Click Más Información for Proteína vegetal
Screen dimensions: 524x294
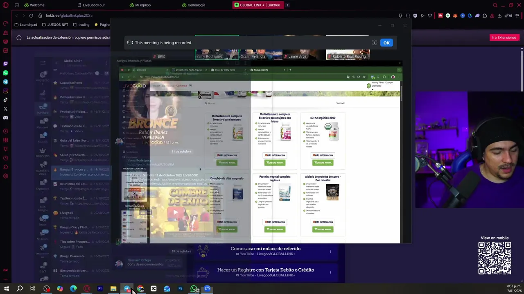(275, 222)
